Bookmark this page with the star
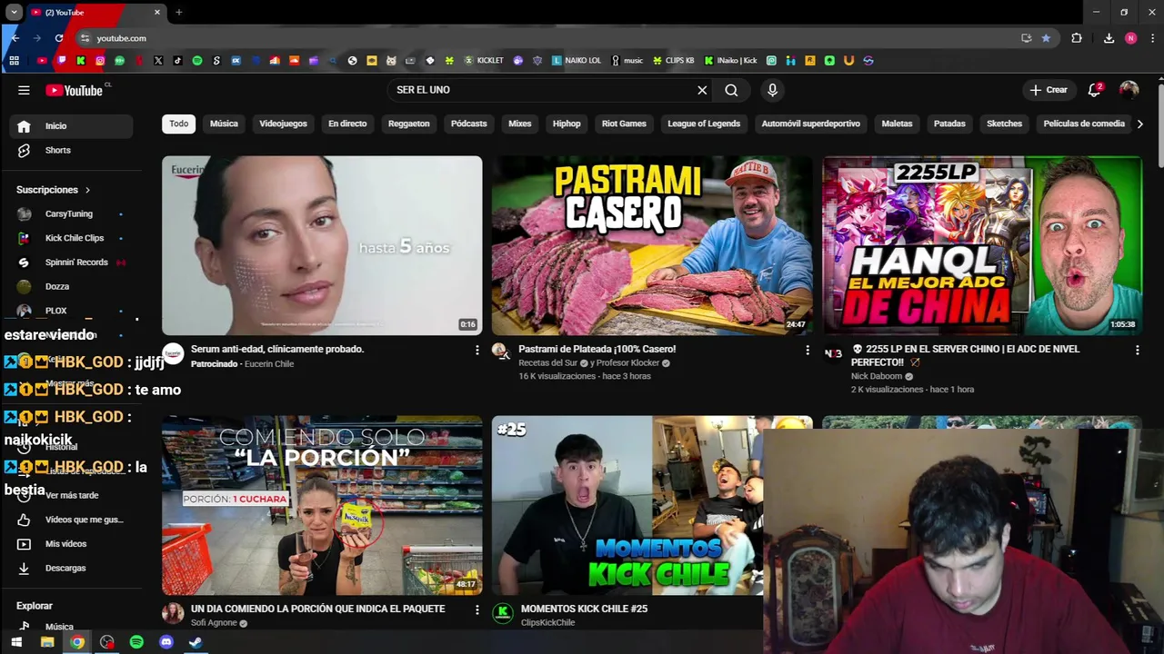The height and width of the screenshot is (654, 1164). [x=1046, y=38]
